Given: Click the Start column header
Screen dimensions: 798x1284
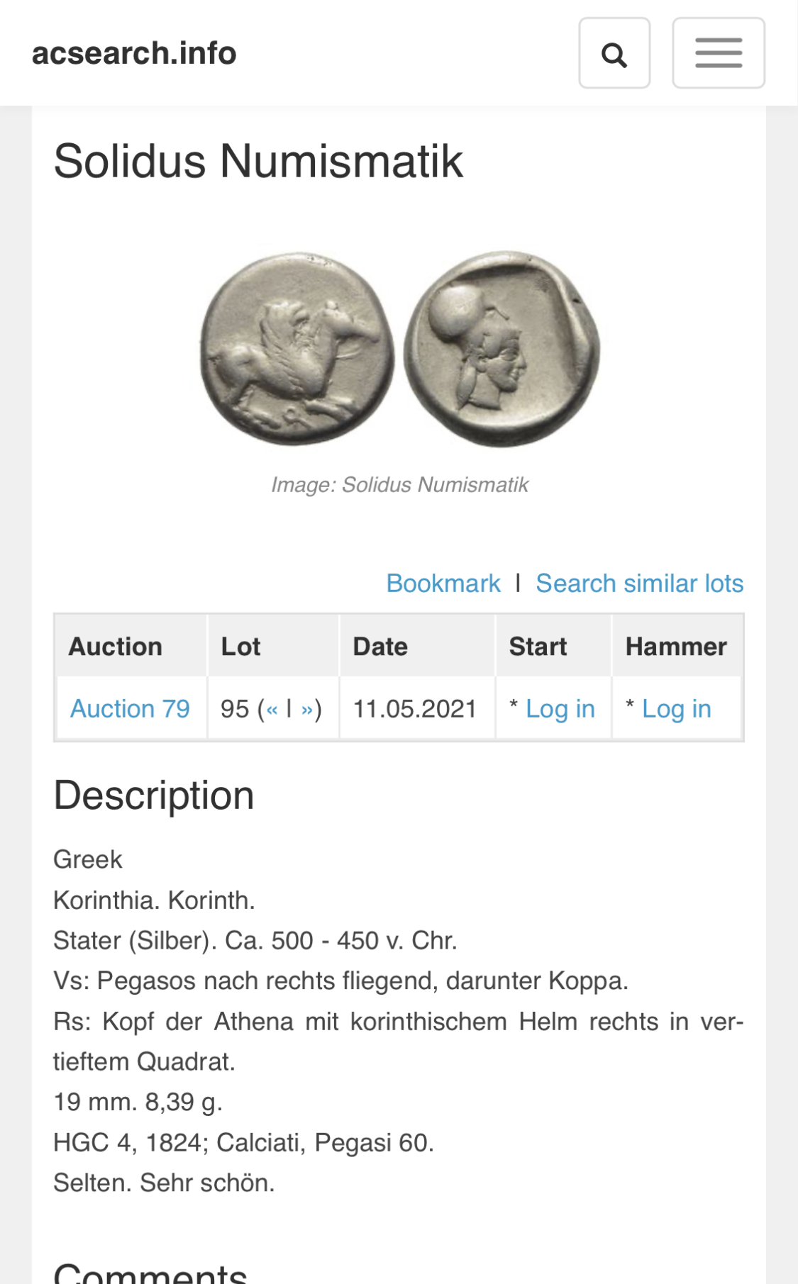Looking at the screenshot, I should pos(538,647).
